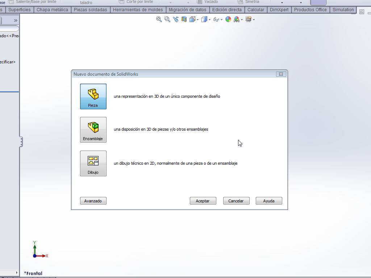Click the panel layout icon right of the Simulation tab
This screenshot has width=371, height=278.
coord(362,12)
